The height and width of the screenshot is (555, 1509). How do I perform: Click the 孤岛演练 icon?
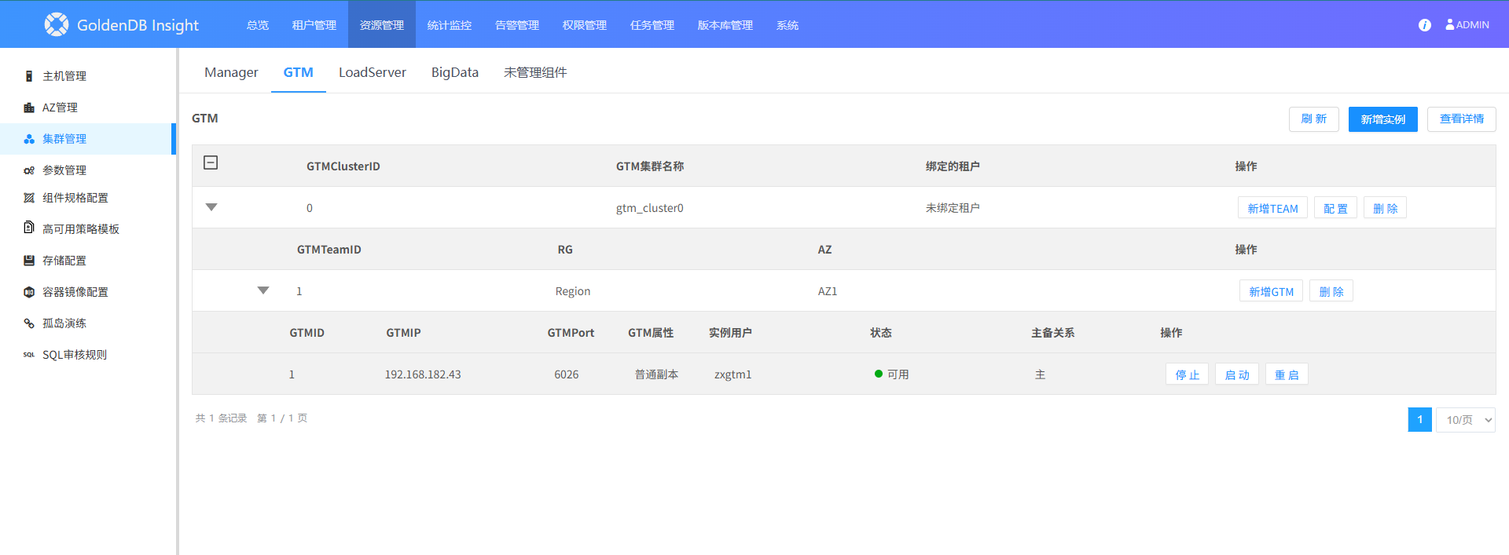[x=29, y=323]
